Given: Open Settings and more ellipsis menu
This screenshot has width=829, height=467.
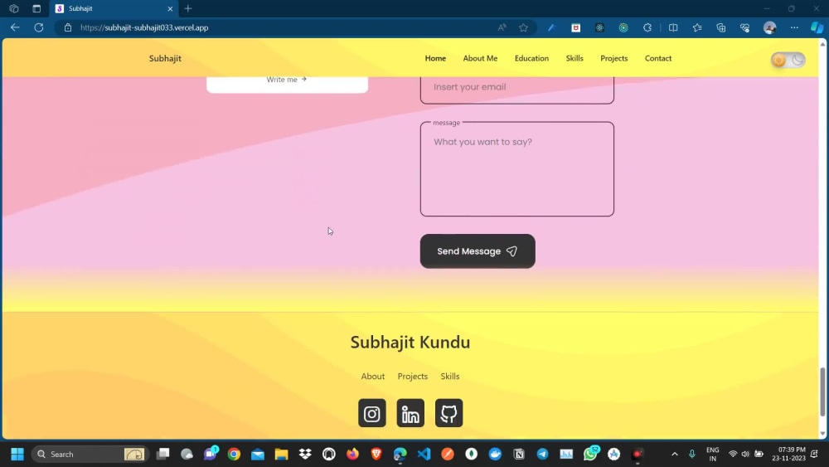Looking at the screenshot, I should tap(794, 27).
